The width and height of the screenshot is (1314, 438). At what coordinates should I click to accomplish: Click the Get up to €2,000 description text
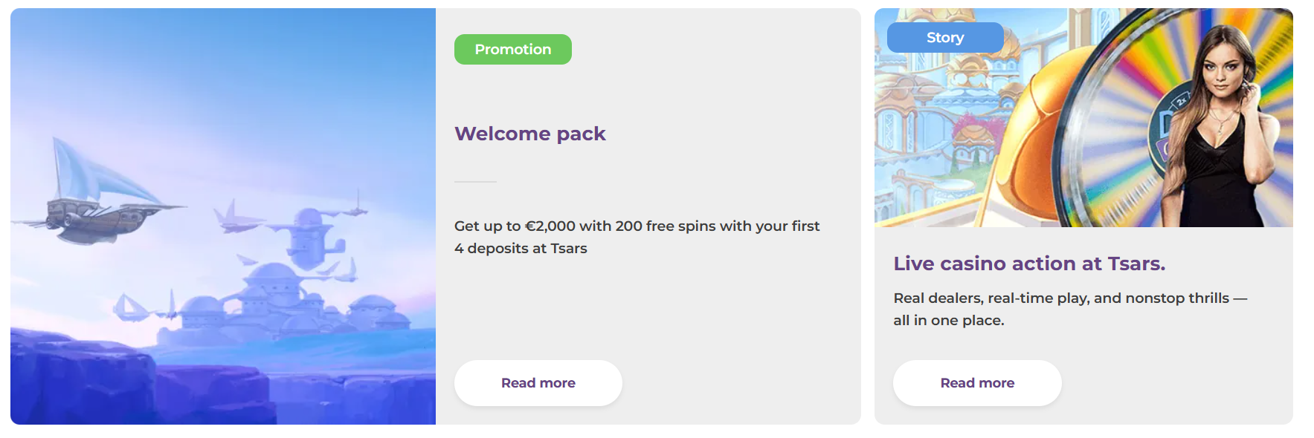[x=637, y=237]
